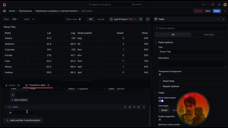This screenshot has height=128, width=228.
Task: Collapse top bar with the chevron-up icon
Action: 225,11
